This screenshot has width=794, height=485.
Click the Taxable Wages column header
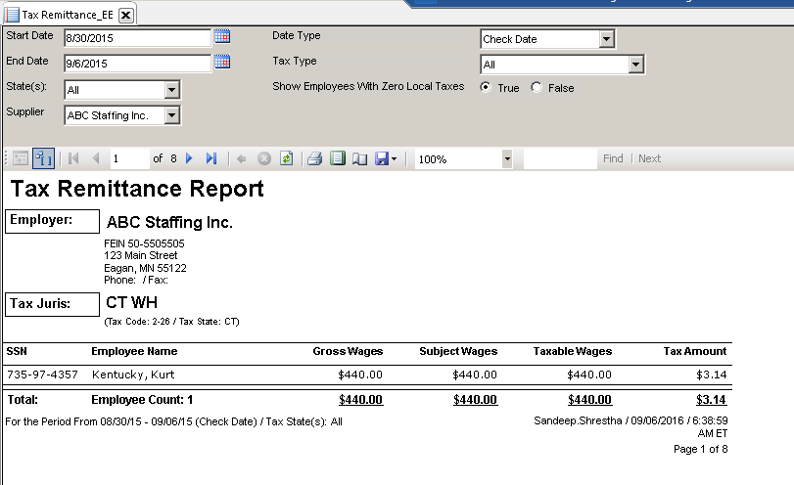coord(573,351)
